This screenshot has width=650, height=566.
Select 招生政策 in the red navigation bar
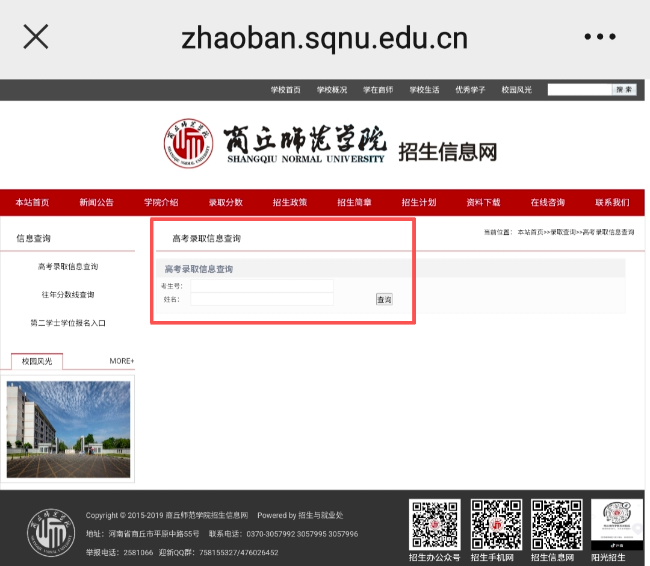tap(289, 202)
